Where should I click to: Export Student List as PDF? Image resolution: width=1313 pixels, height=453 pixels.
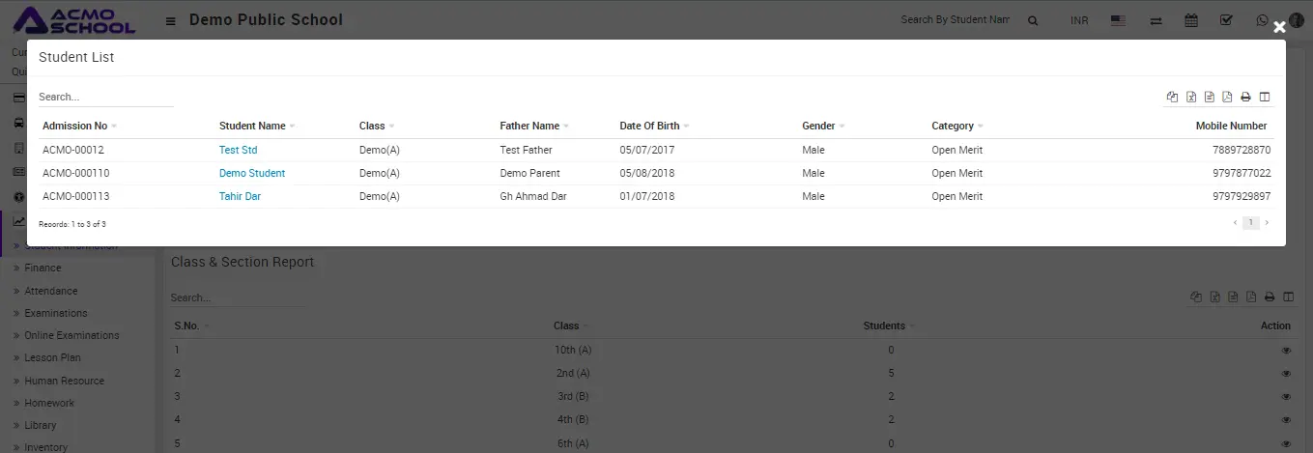[1227, 97]
